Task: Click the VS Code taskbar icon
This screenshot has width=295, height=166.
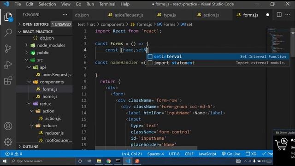Action: (128, 161)
